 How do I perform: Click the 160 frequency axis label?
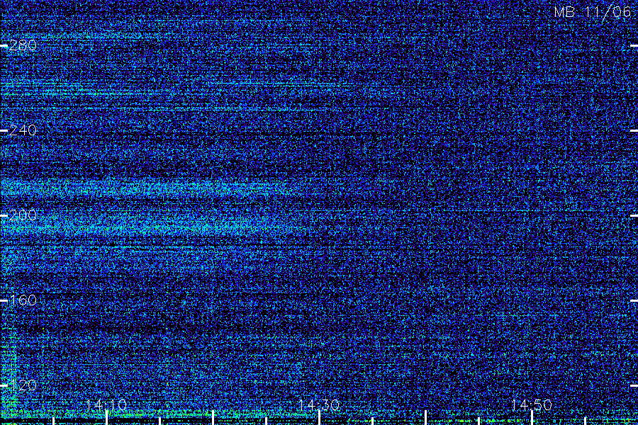tap(23, 300)
